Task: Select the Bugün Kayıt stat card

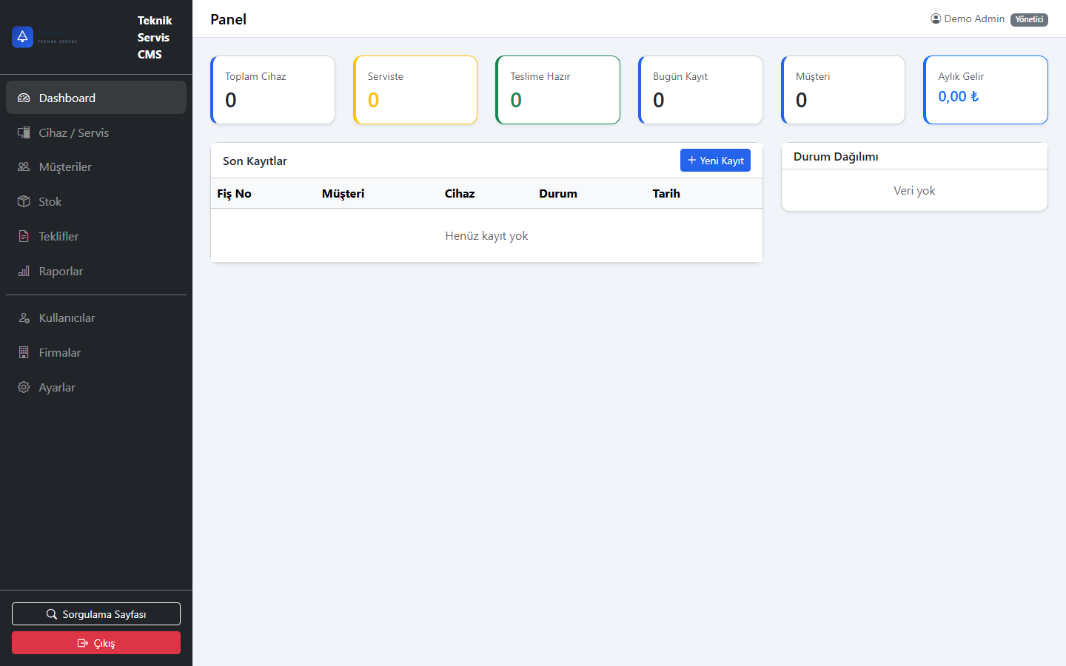Action: [700, 90]
